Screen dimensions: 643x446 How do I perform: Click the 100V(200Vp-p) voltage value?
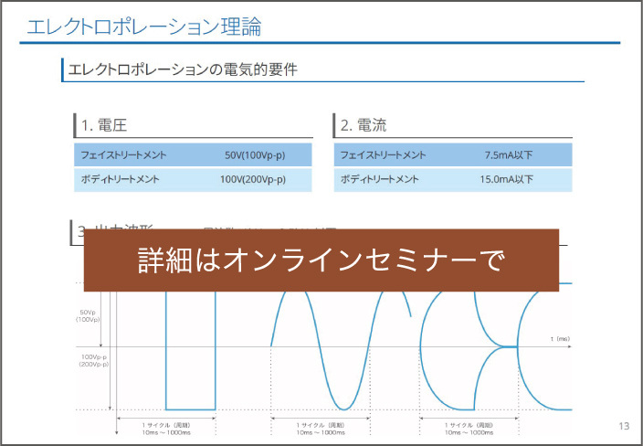[x=253, y=179]
